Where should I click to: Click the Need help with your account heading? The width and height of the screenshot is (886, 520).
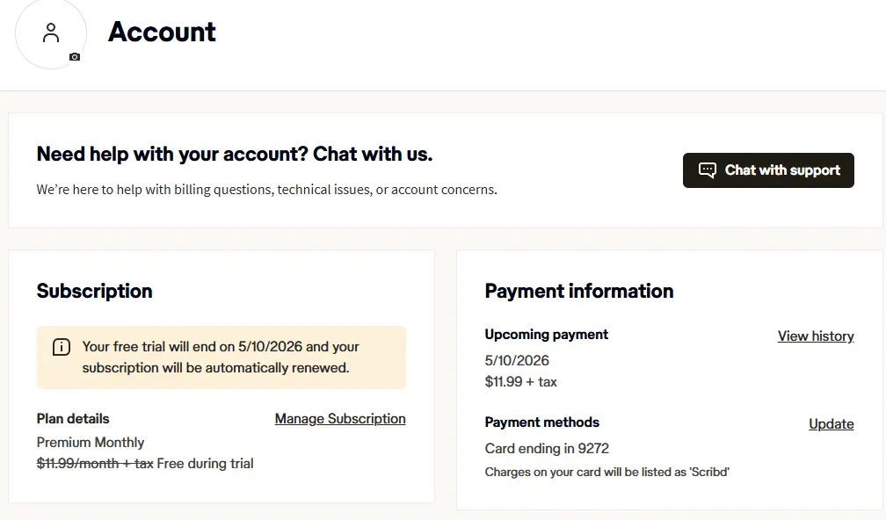tap(235, 154)
